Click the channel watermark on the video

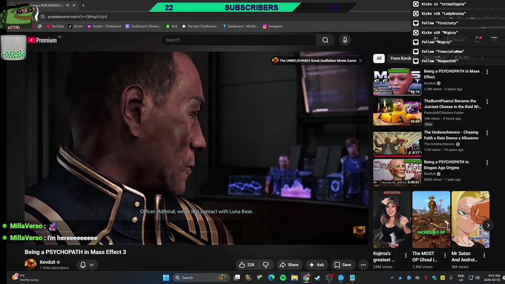click(359, 232)
